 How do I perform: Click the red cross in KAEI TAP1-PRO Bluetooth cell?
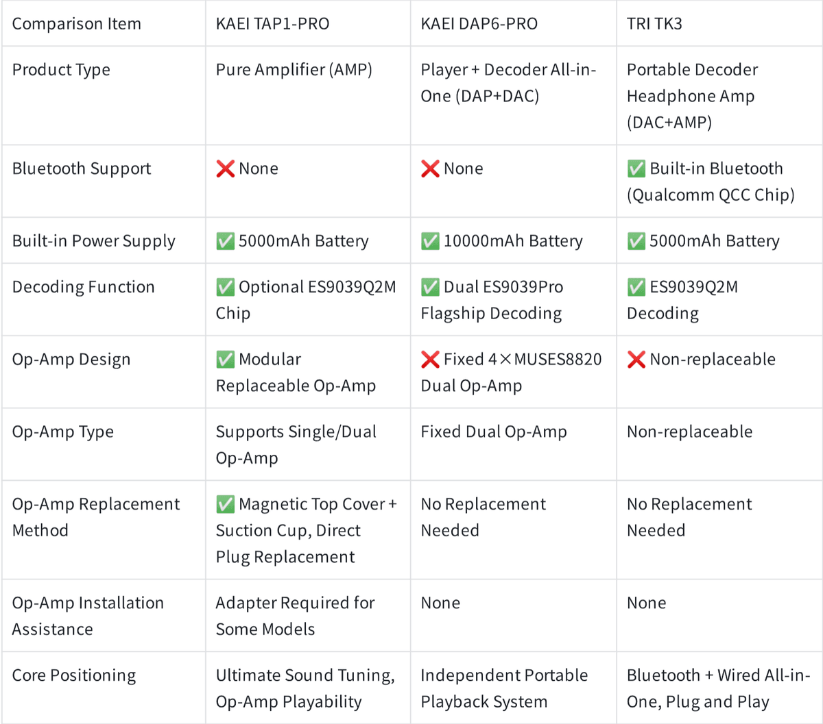[225, 168]
